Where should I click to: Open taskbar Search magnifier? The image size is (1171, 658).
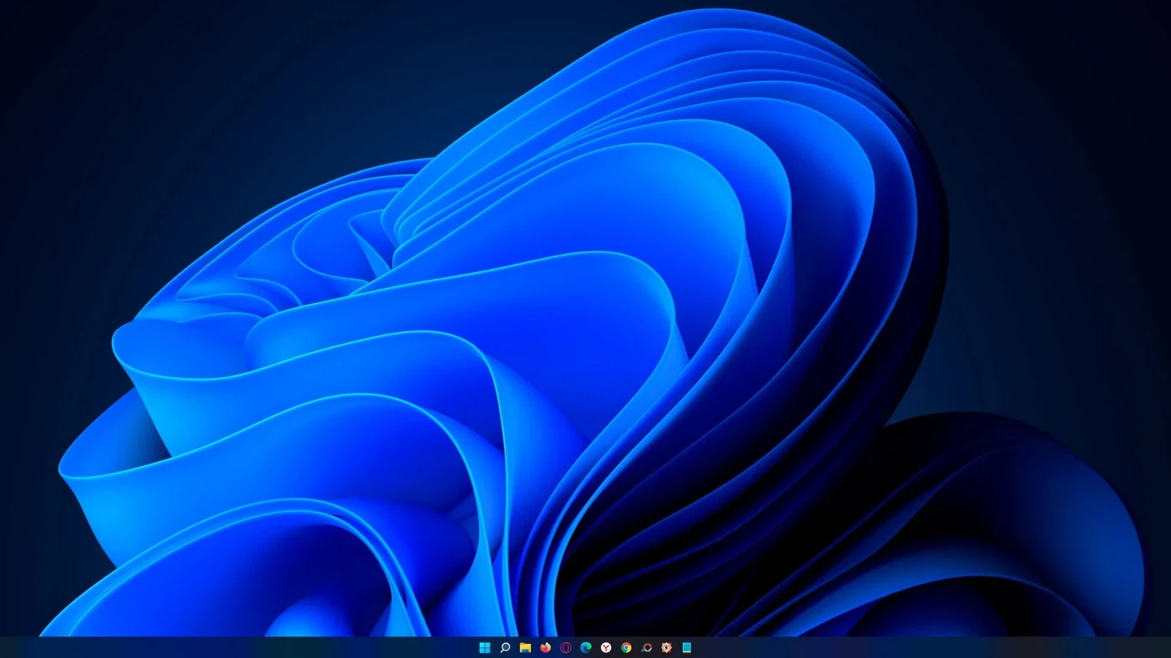[x=505, y=647]
